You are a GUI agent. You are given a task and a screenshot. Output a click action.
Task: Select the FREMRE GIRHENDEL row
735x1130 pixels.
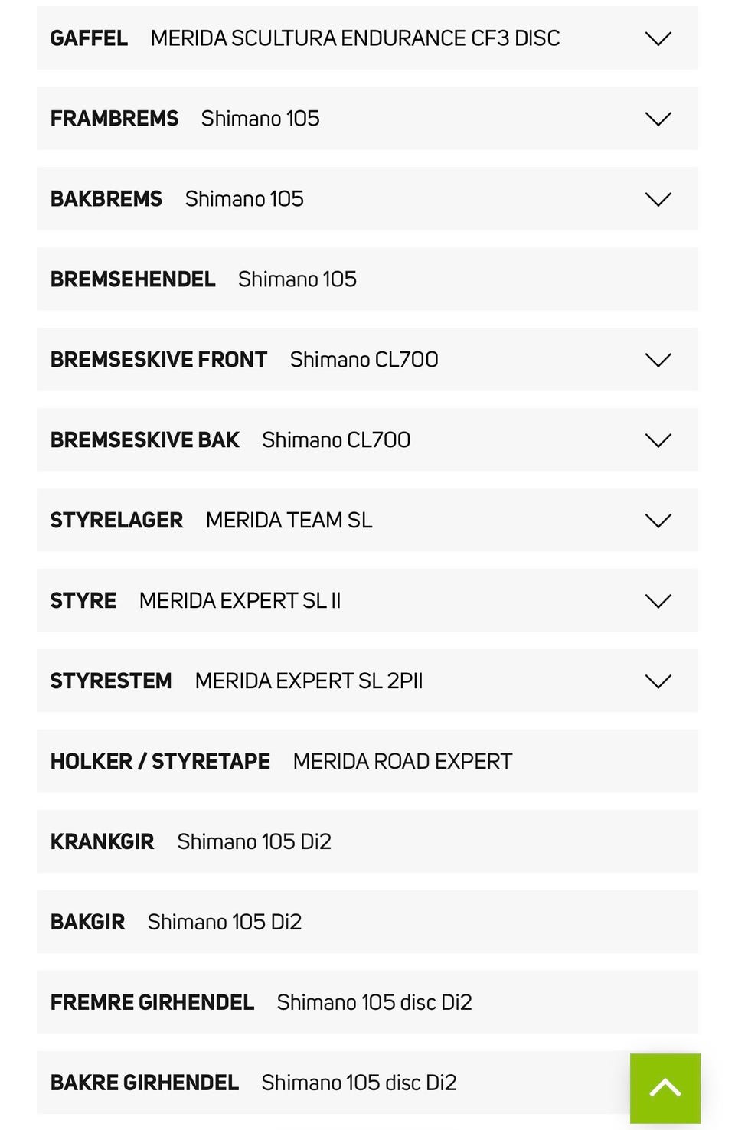[367, 1002]
